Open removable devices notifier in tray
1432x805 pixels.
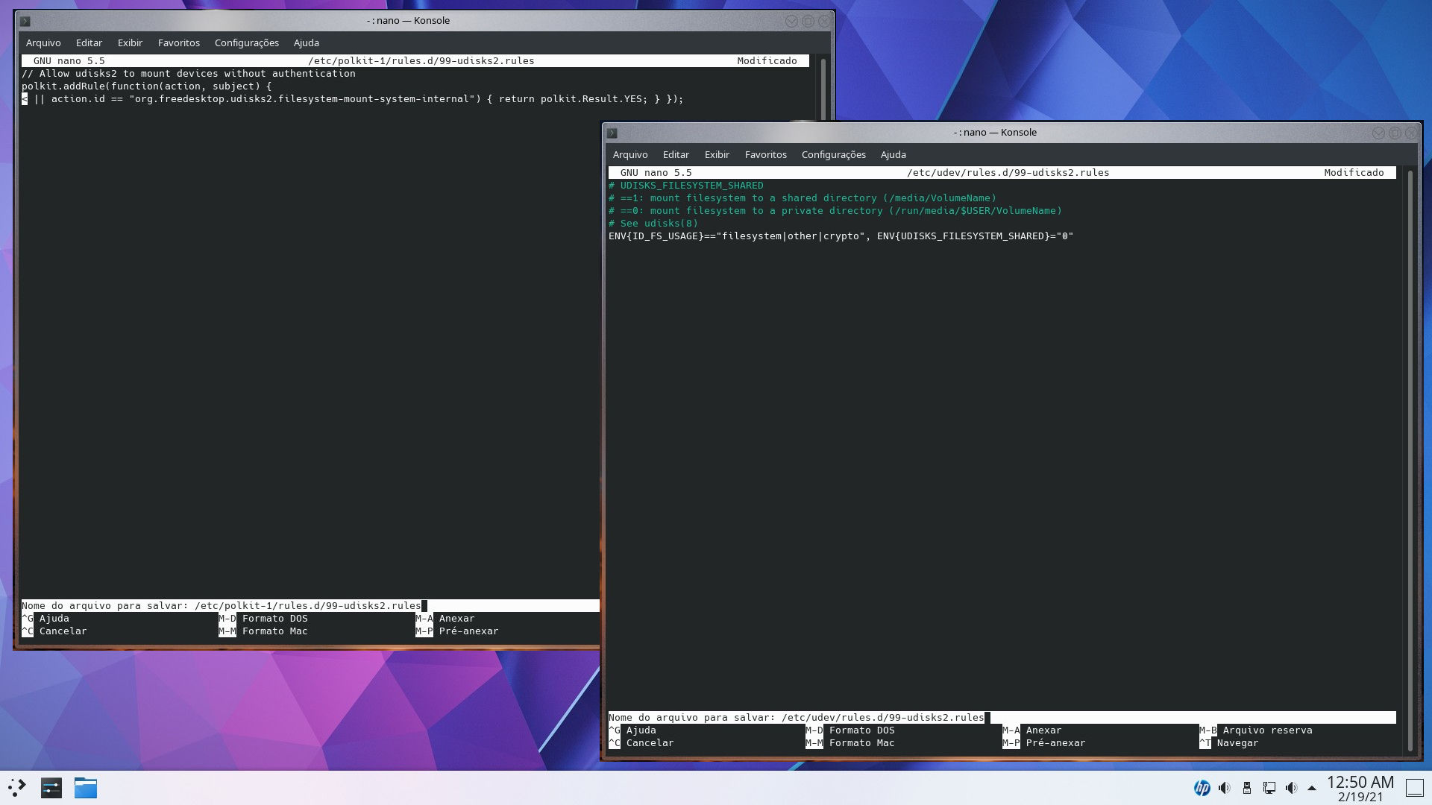click(x=1246, y=788)
